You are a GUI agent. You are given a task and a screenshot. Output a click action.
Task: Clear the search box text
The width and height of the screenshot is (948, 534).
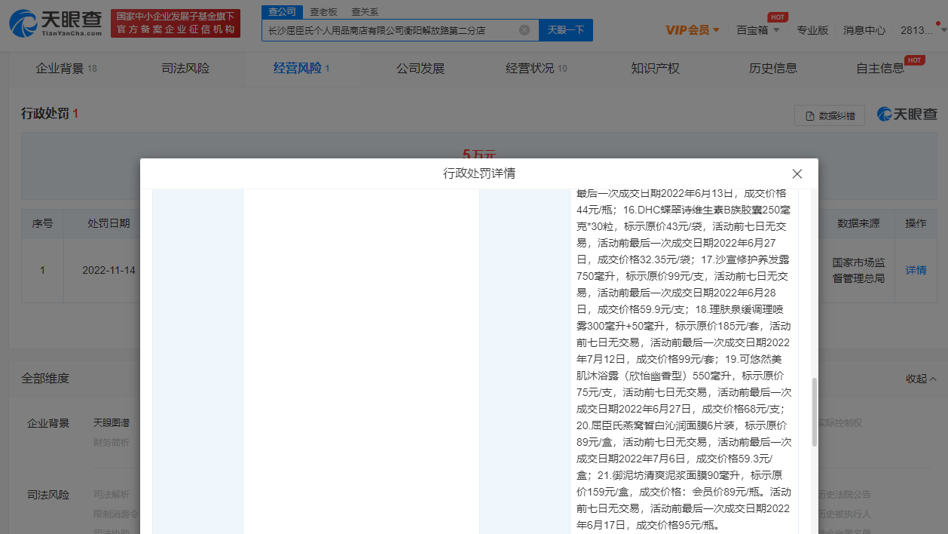tap(524, 30)
